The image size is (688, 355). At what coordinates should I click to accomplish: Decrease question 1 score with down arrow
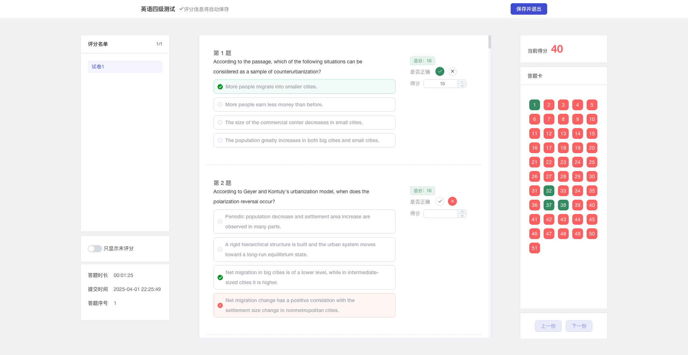click(x=462, y=86)
